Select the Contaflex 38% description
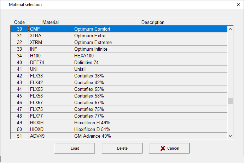Viewport: 244px width, 163px height. pos(150,76)
